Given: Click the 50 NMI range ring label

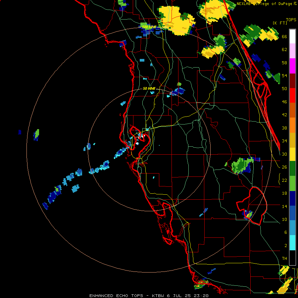Looking at the screenshot, I should (x=149, y=88).
